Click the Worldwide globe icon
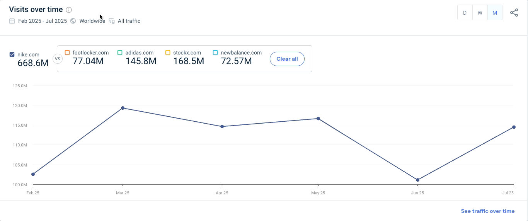The width and height of the screenshot is (528, 221). [73, 21]
